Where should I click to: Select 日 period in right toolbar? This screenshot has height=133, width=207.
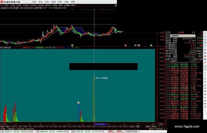click(205, 88)
